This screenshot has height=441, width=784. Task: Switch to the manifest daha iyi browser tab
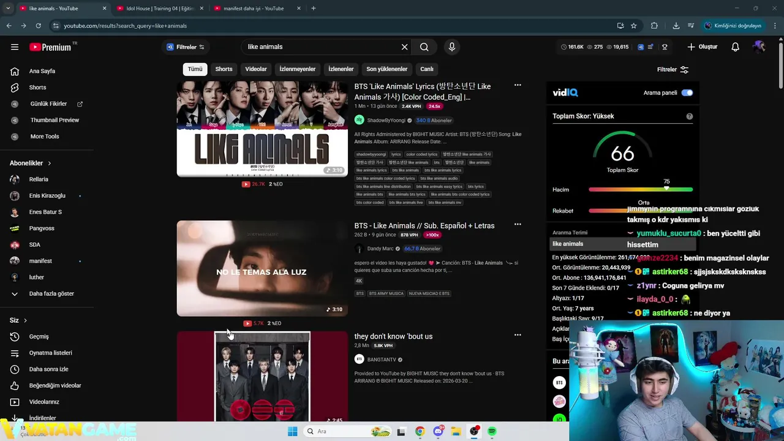(x=256, y=9)
